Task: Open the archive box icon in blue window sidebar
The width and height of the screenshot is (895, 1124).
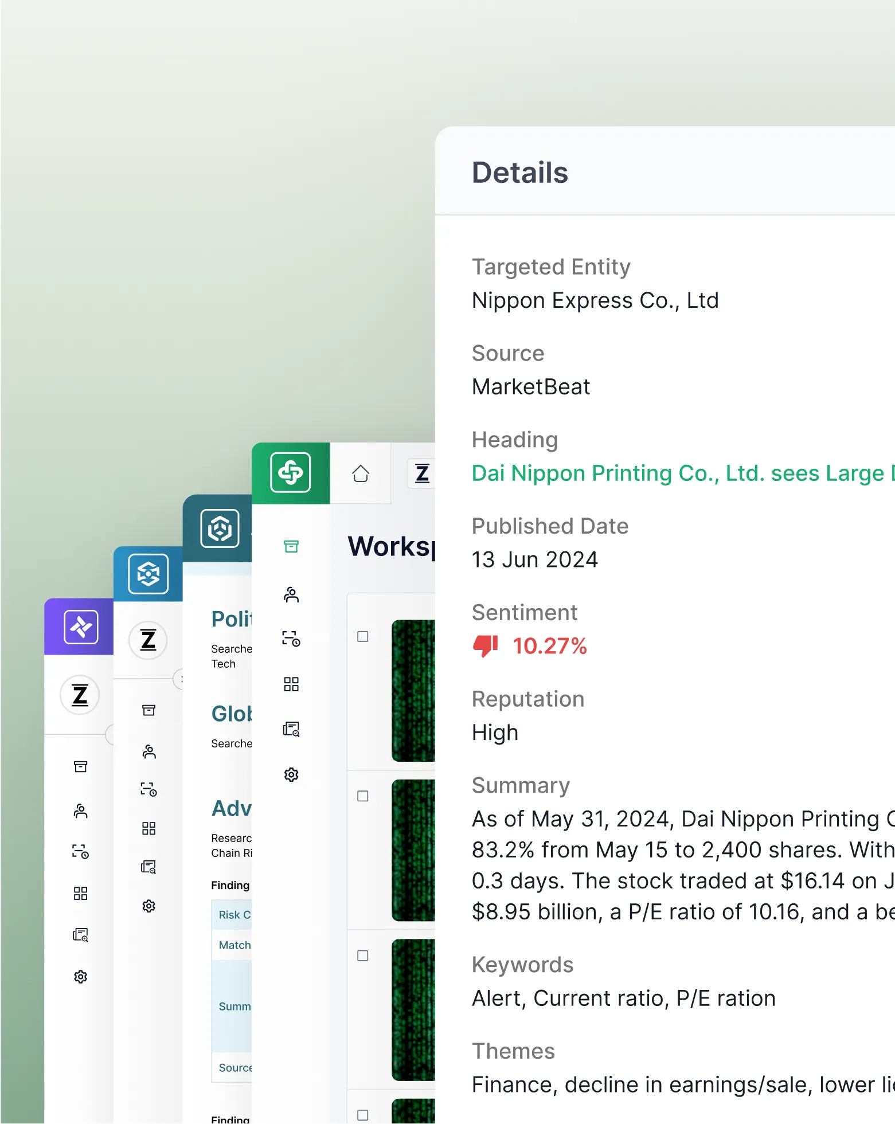Action: point(149,710)
